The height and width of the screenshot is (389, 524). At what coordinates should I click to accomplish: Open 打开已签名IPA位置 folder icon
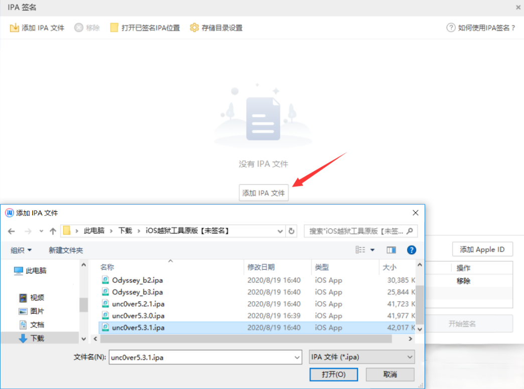coord(114,28)
